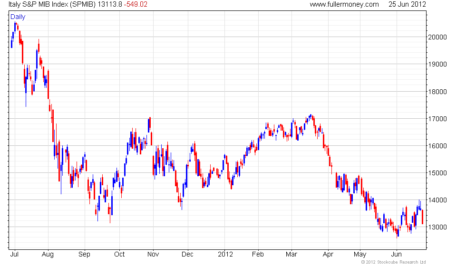This screenshot has width=466, height=266.
Task: Click the 19000 price axis label
Action: click(x=437, y=64)
